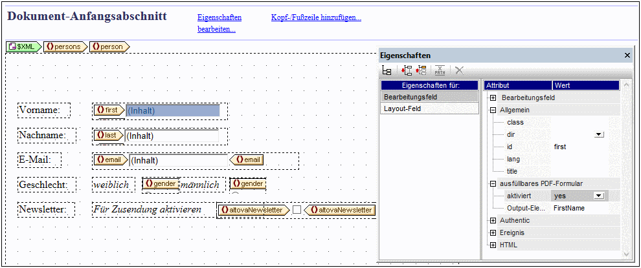Collapse the Allgemein attribute group
This screenshot has width=641, height=268.
493,110
